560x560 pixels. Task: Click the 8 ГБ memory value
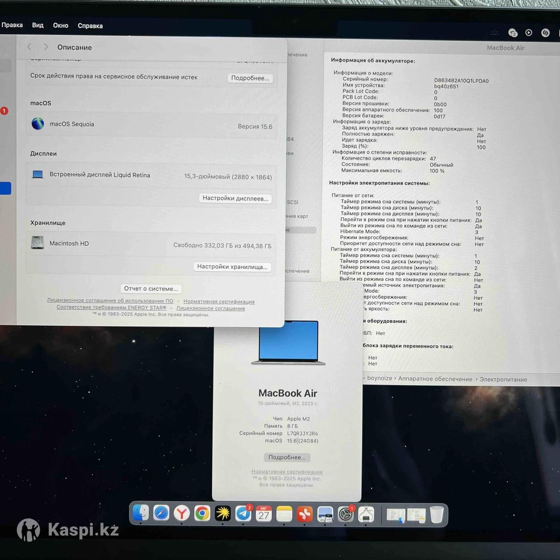(292, 426)
